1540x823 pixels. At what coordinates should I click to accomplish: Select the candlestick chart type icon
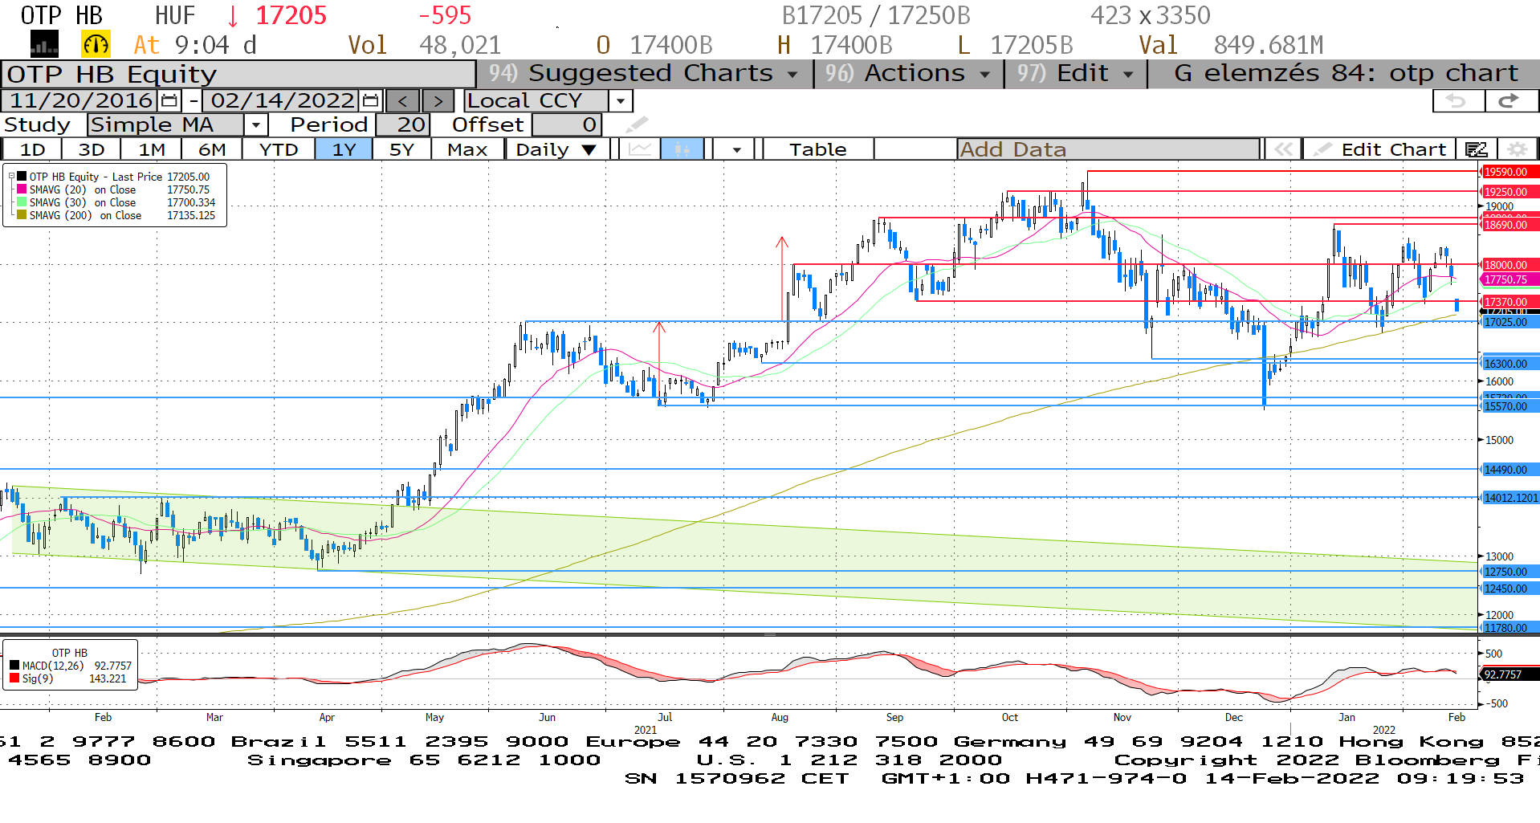click(x=682, y=149)
